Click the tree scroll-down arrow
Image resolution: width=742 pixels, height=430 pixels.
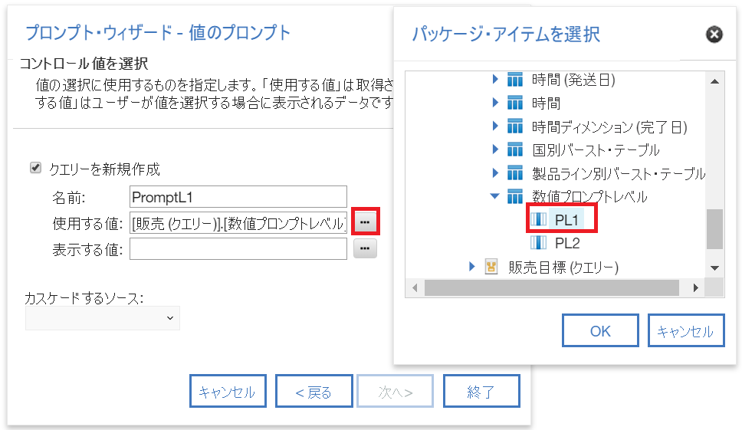[x=714, y=268]
